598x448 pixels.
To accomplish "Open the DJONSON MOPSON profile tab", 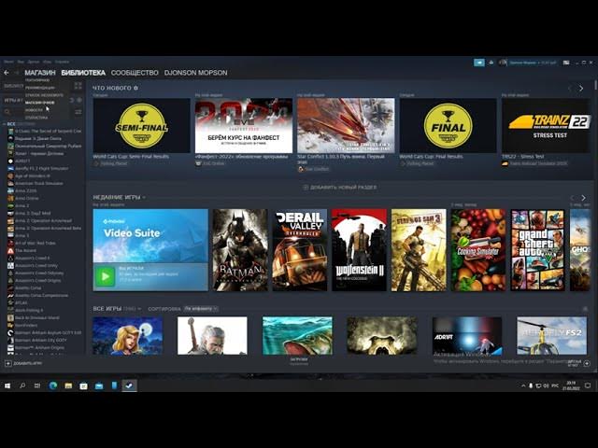I will tap(195, 73).
